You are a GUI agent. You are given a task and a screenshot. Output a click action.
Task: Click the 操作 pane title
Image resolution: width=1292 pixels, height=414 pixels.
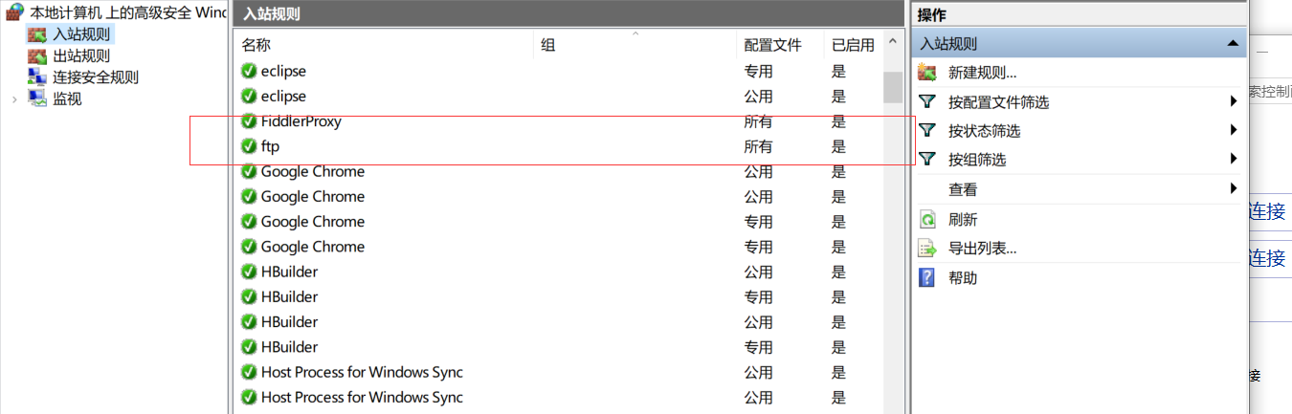click(931, 14)
